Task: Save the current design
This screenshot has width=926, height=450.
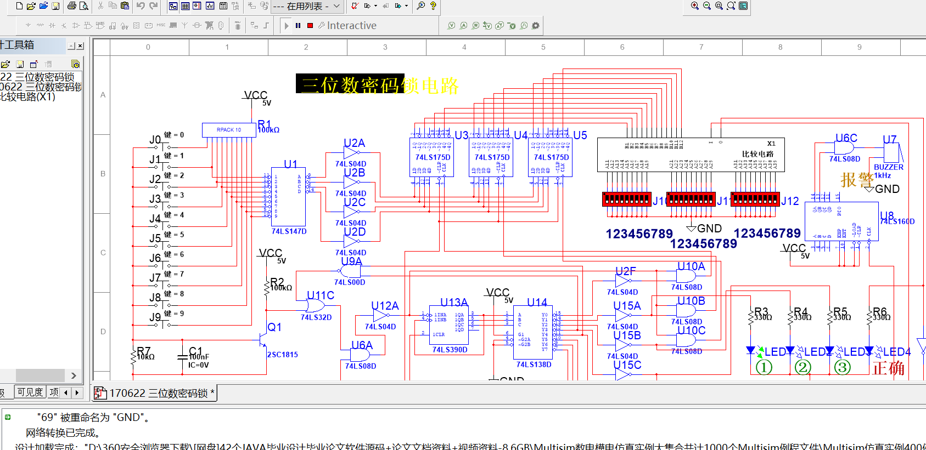Action: (x=55, y=6)
